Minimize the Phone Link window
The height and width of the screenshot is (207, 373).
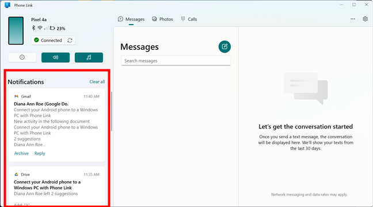[x=341, y=5]
